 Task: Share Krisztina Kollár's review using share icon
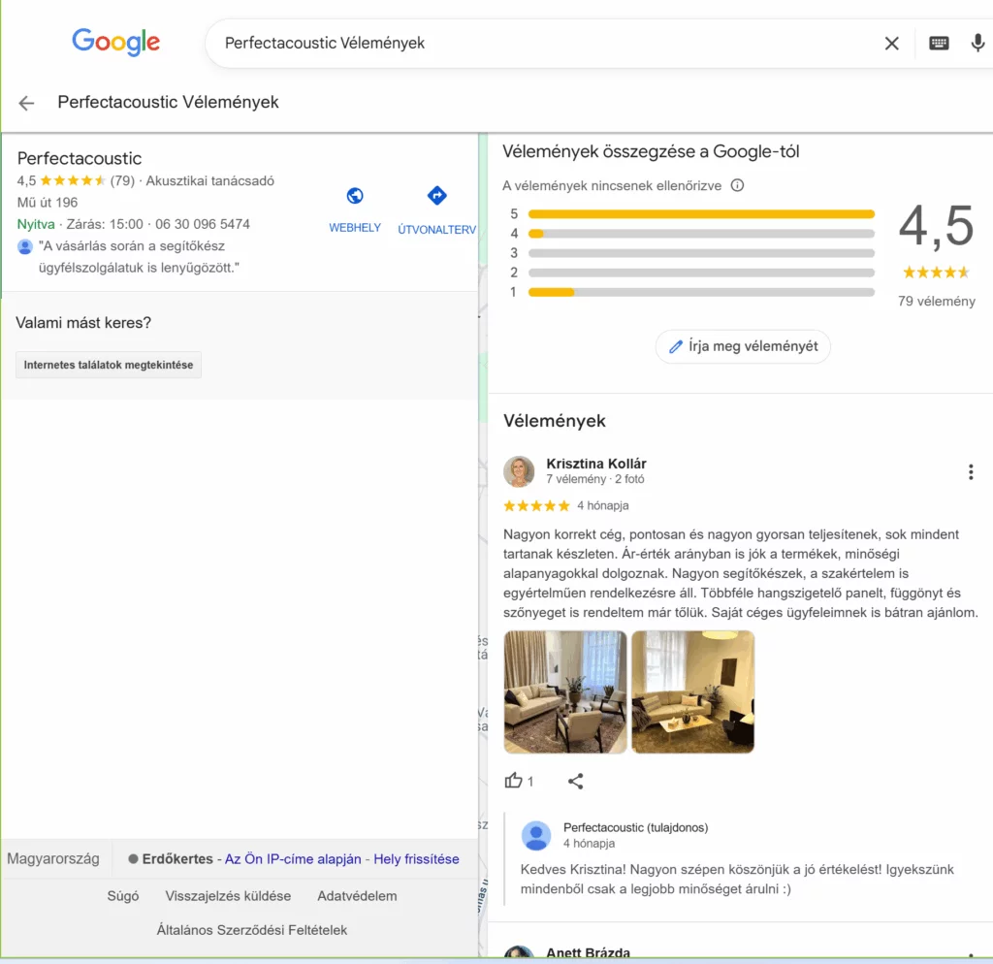576,781
